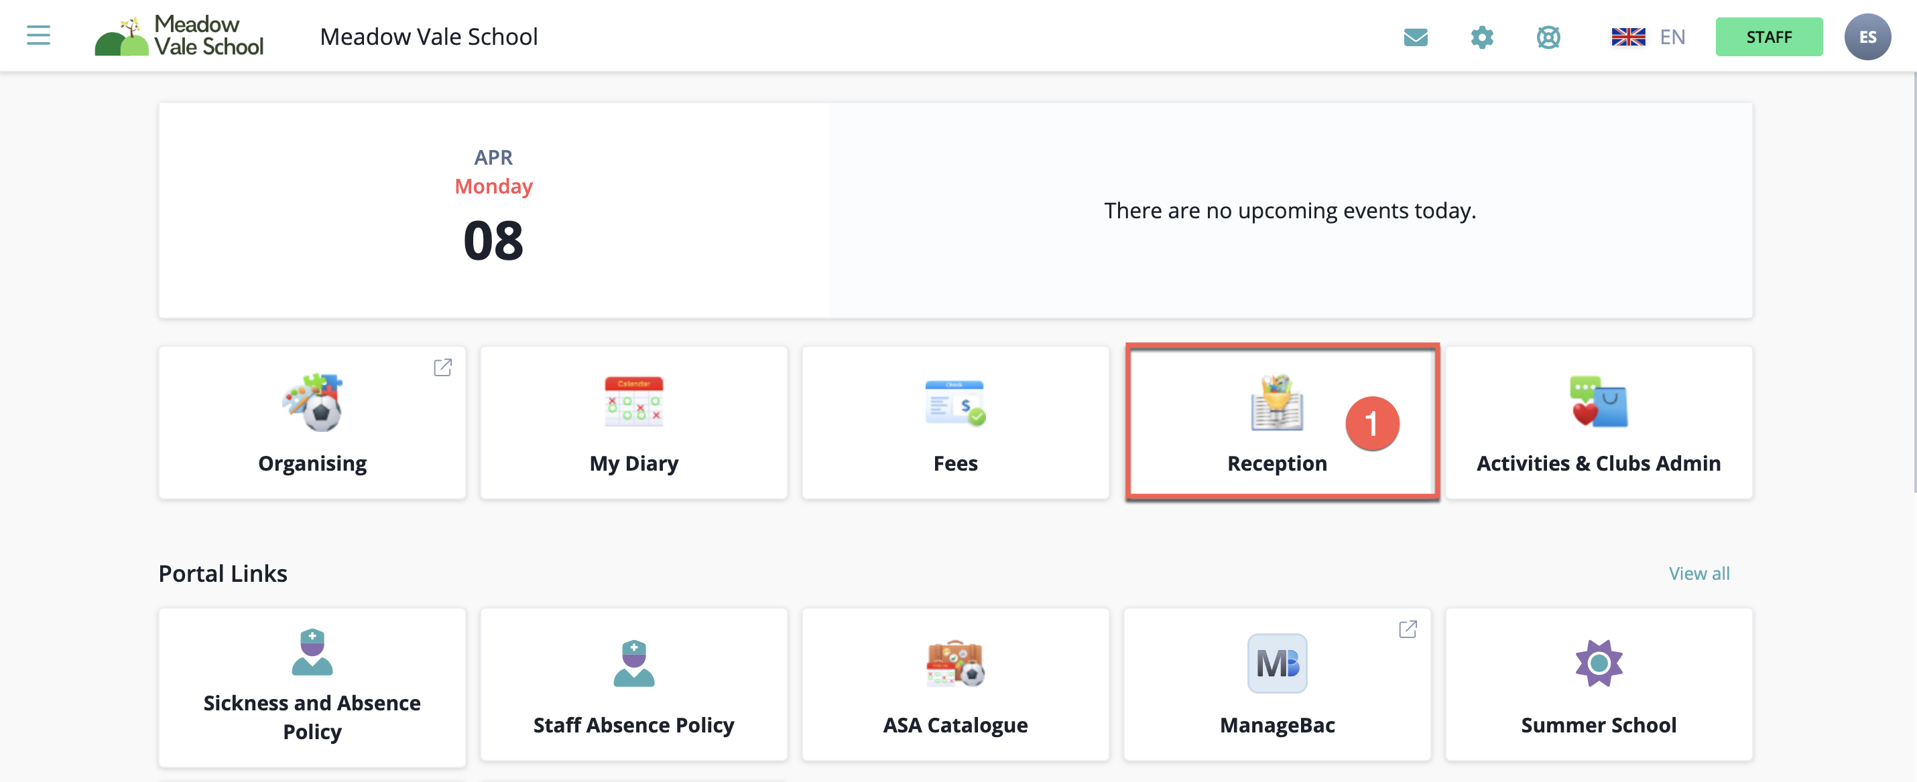Open the ES user avatar menu

pyautogui.click(x=1867, y=36)
